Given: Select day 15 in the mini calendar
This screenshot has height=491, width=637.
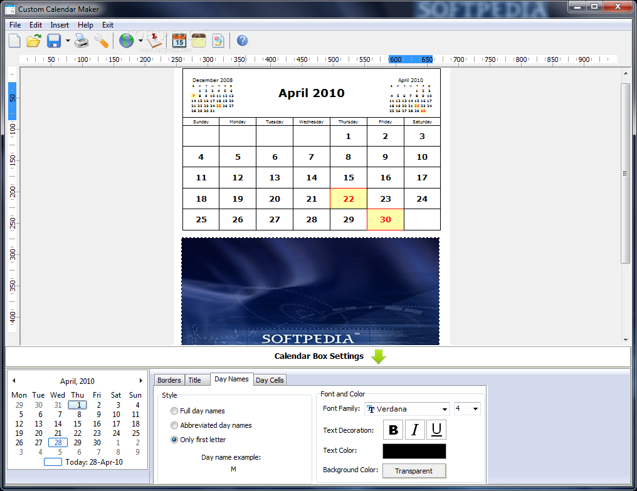Looking at the screenshot, I should [x=77, y=423].
